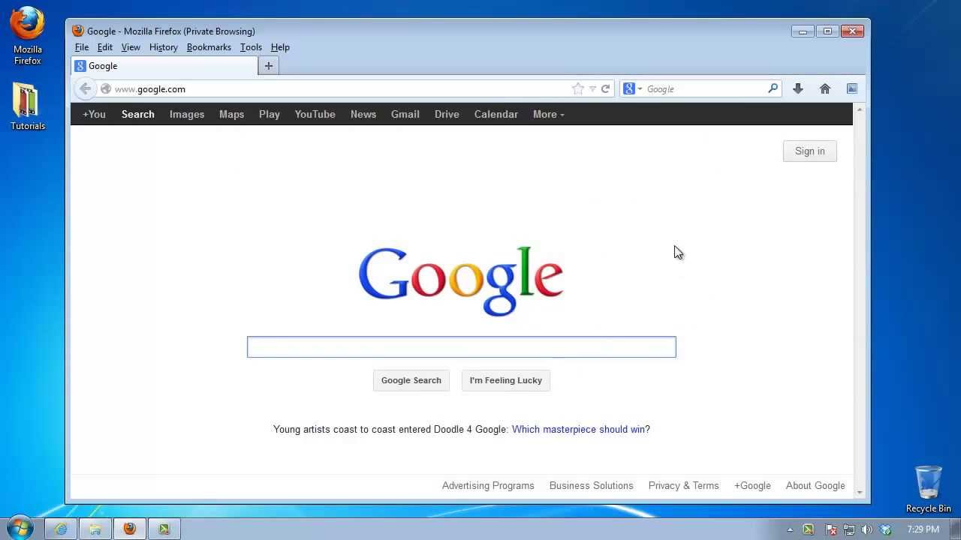Open the Bookmarks menu
Viewport: 961px width, 540px height.
pyautogui.click(x=209, y=47)
